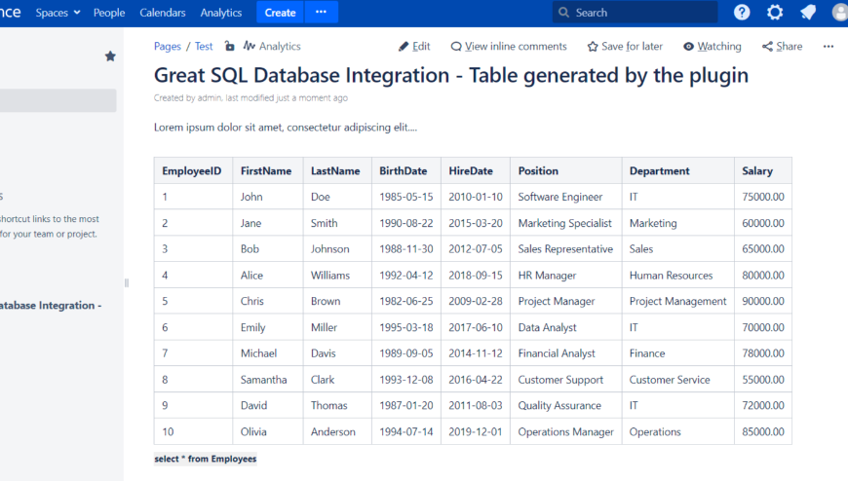Screen dimensions: 848x481
Task: Toggle Watching for this page
Action: click(x=712, y=46)
